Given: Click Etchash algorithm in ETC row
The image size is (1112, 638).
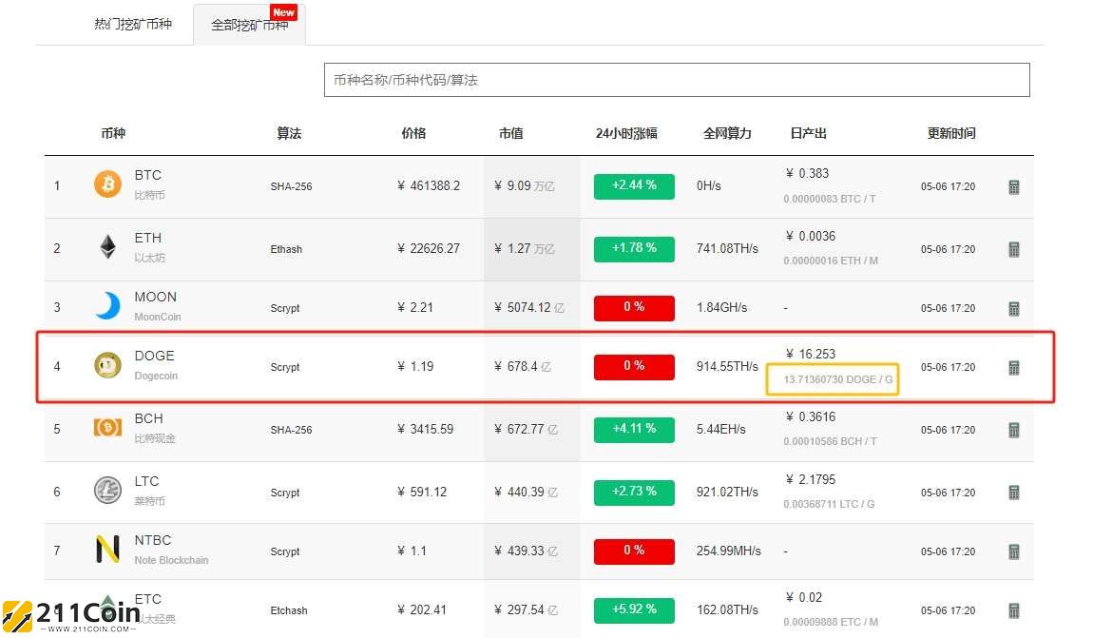Looking at the screenshot, I should pyautogui.click(x=289, y=610).
